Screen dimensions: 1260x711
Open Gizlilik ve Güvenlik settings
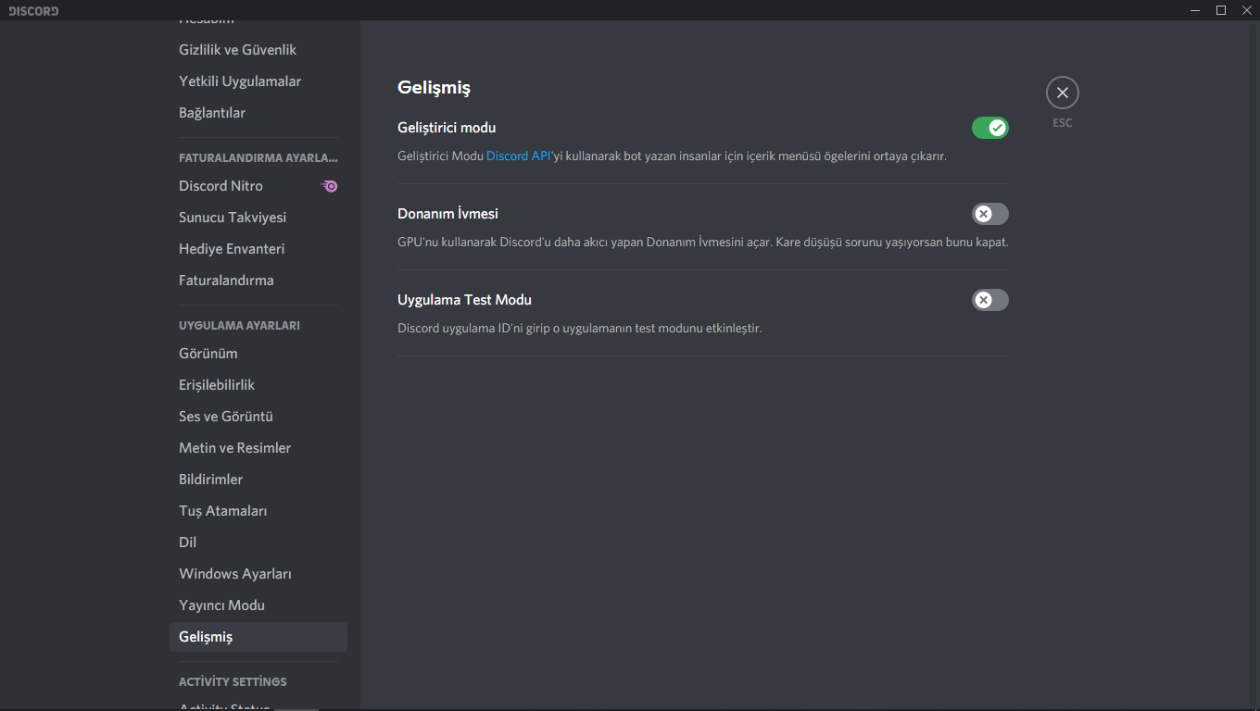click(238, 50)
